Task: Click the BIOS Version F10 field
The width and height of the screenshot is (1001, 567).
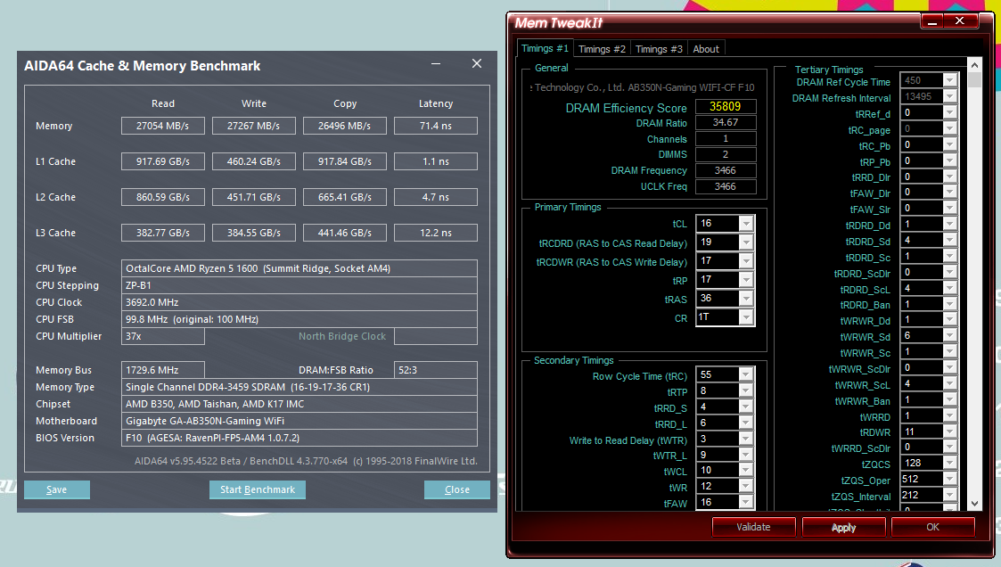Action: 299,438
